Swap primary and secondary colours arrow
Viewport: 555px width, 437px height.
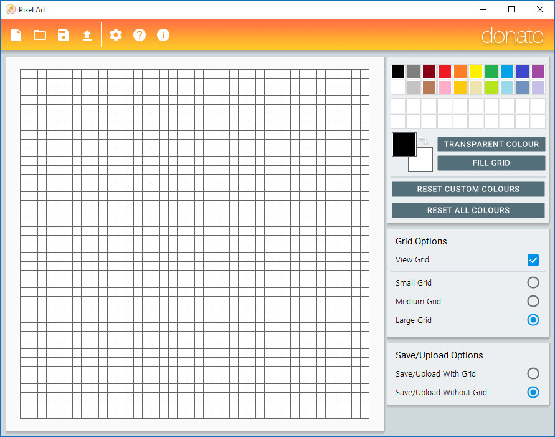(424, 140)
